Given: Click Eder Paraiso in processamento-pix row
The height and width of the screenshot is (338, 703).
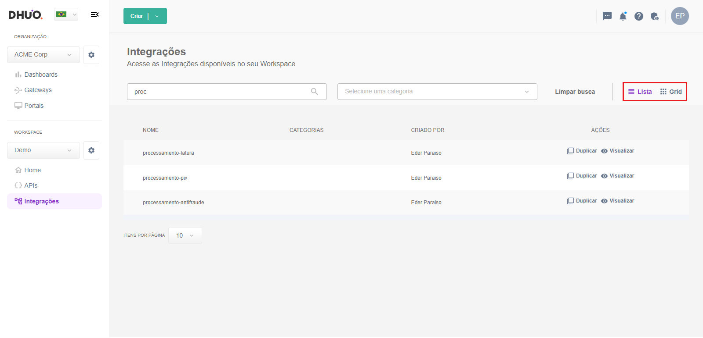Looking at the screenshot, I should tap(426, 178).
